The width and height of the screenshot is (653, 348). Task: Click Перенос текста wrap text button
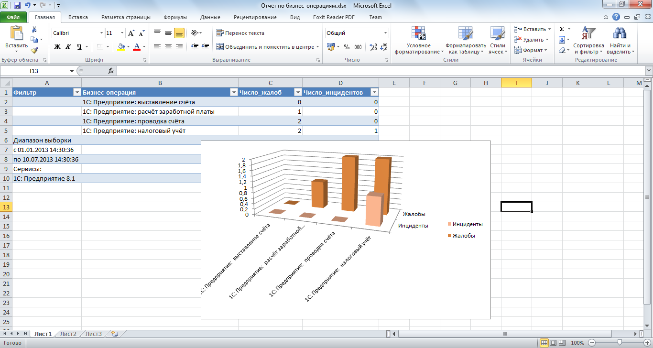(240, 33)
